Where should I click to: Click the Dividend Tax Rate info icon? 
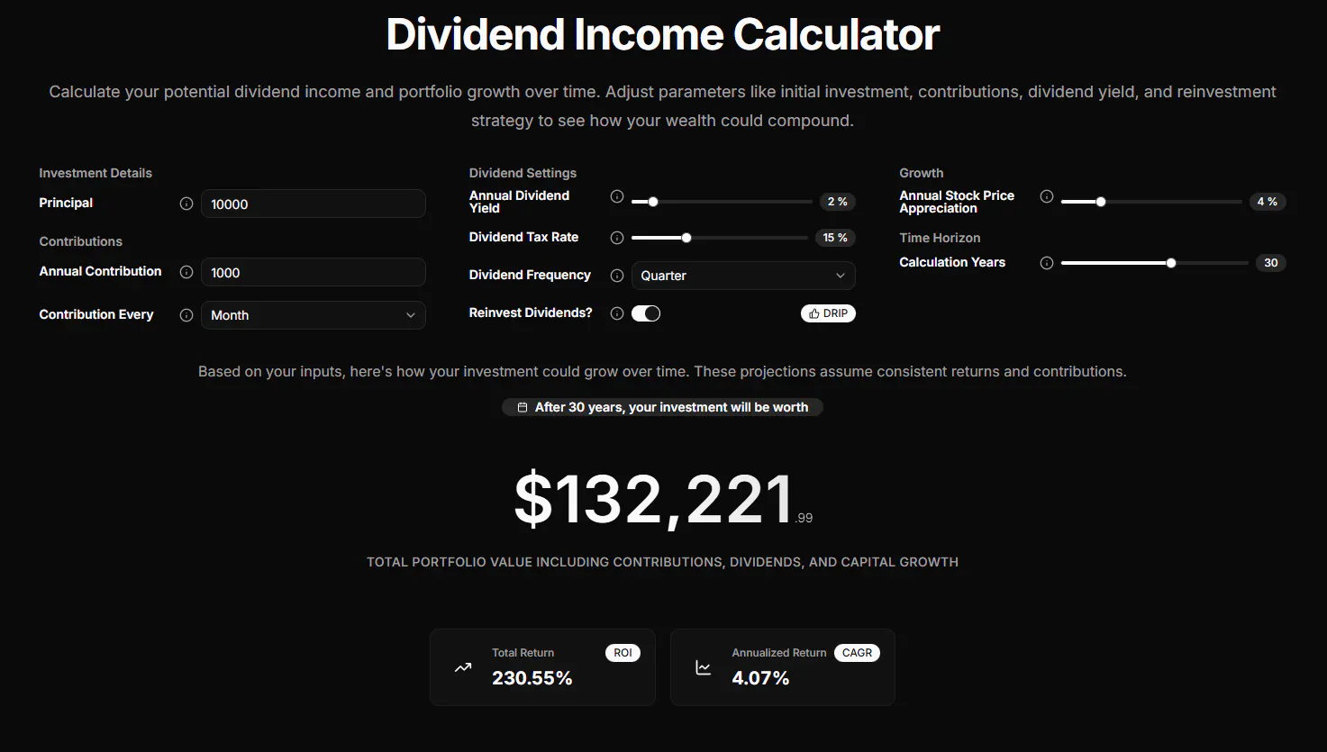point(617,238)
